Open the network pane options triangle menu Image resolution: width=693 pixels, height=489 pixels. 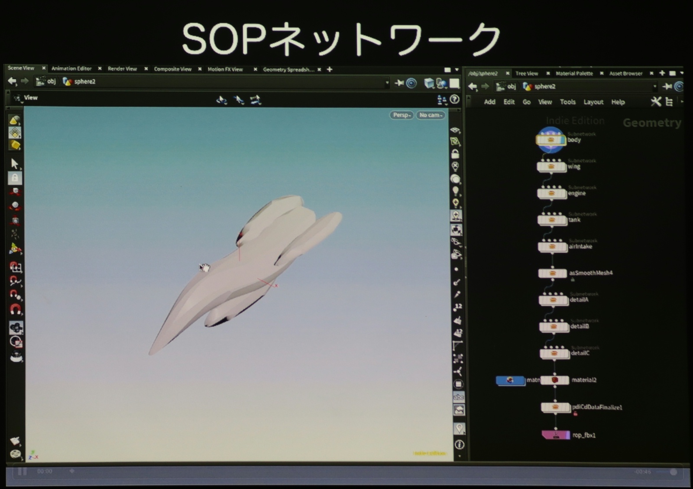pyautogui.click(x=682, y=73)
